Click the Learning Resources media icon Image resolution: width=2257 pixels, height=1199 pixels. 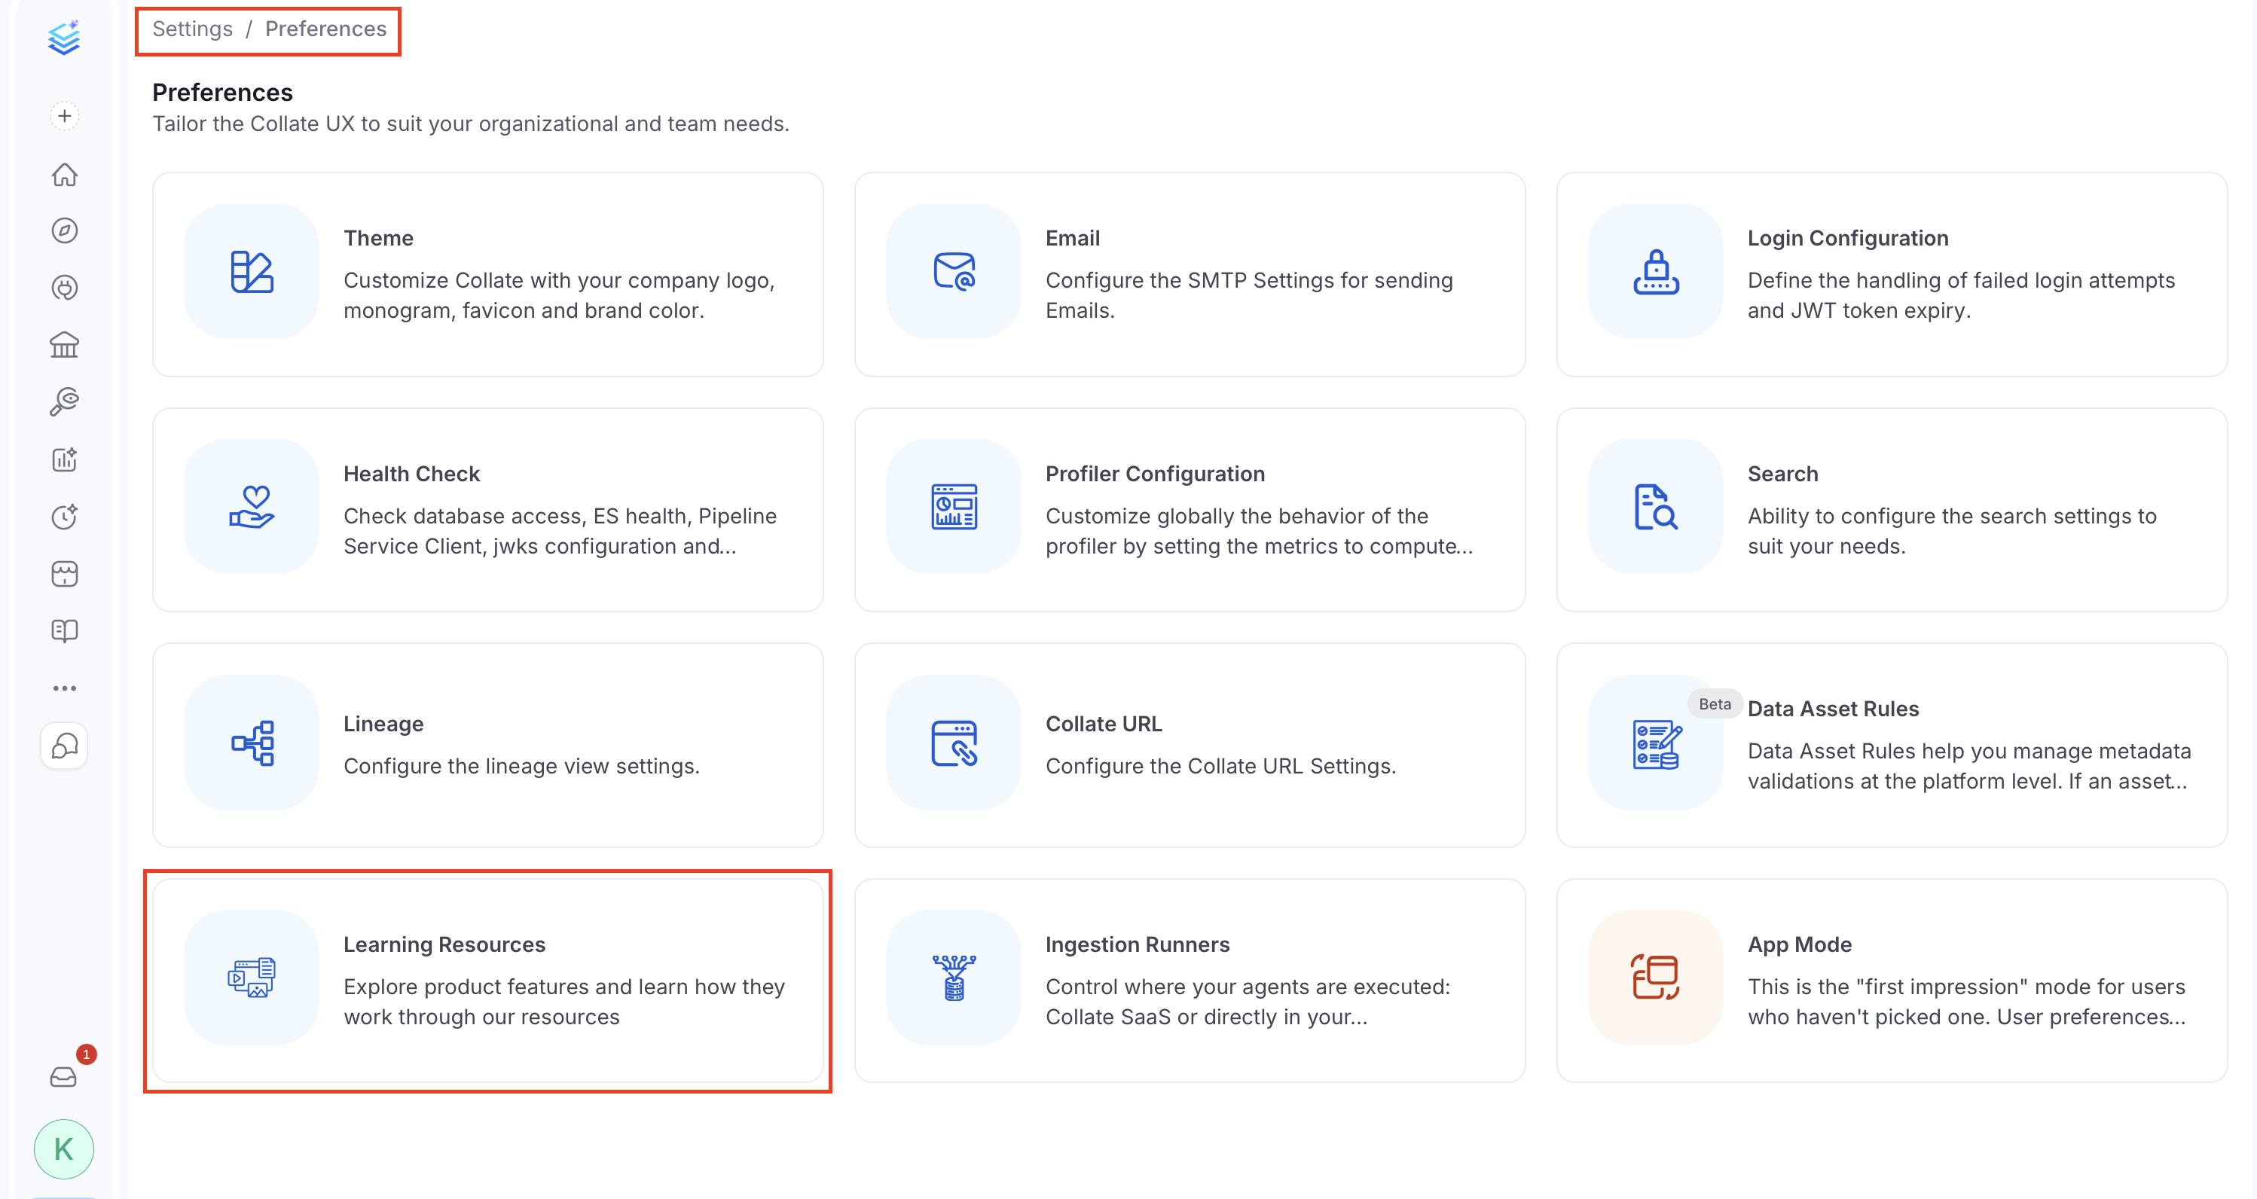(252, 978)
